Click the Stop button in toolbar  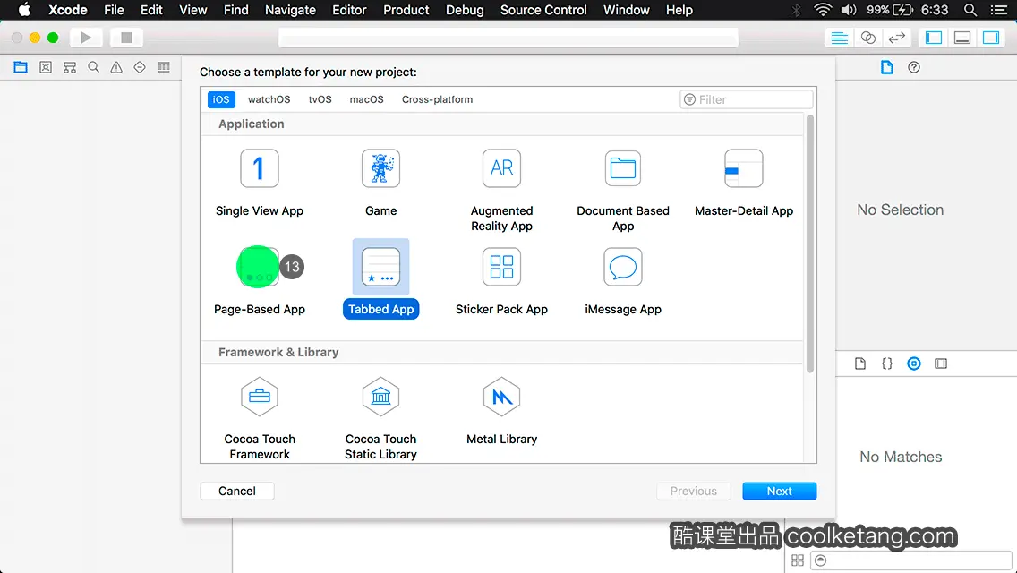coord(126,38)
